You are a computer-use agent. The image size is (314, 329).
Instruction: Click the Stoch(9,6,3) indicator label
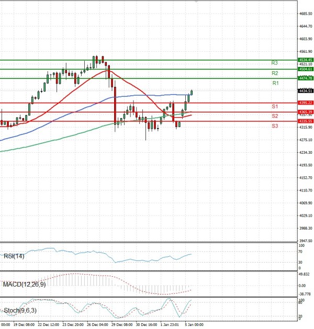click(19, 311)
